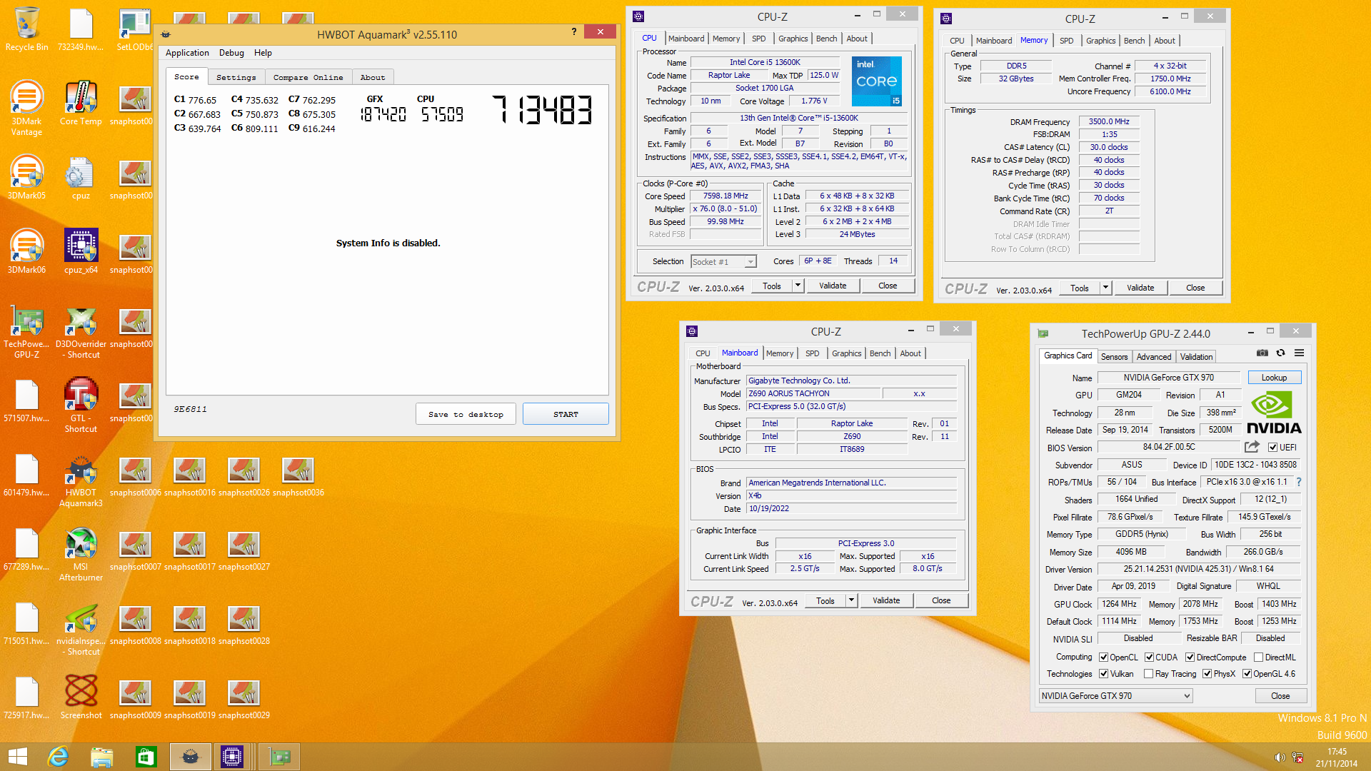
Task: Open Internet Explorer from taskbar
Action: tap(58, 757)
